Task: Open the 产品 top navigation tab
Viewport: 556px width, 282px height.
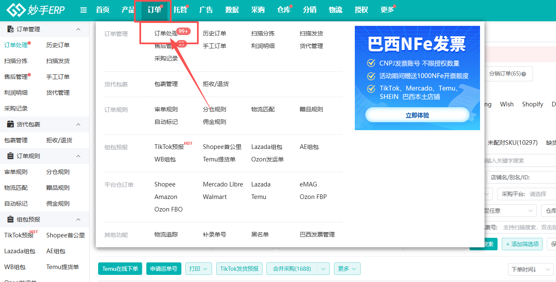Action: tap(129, 10)
